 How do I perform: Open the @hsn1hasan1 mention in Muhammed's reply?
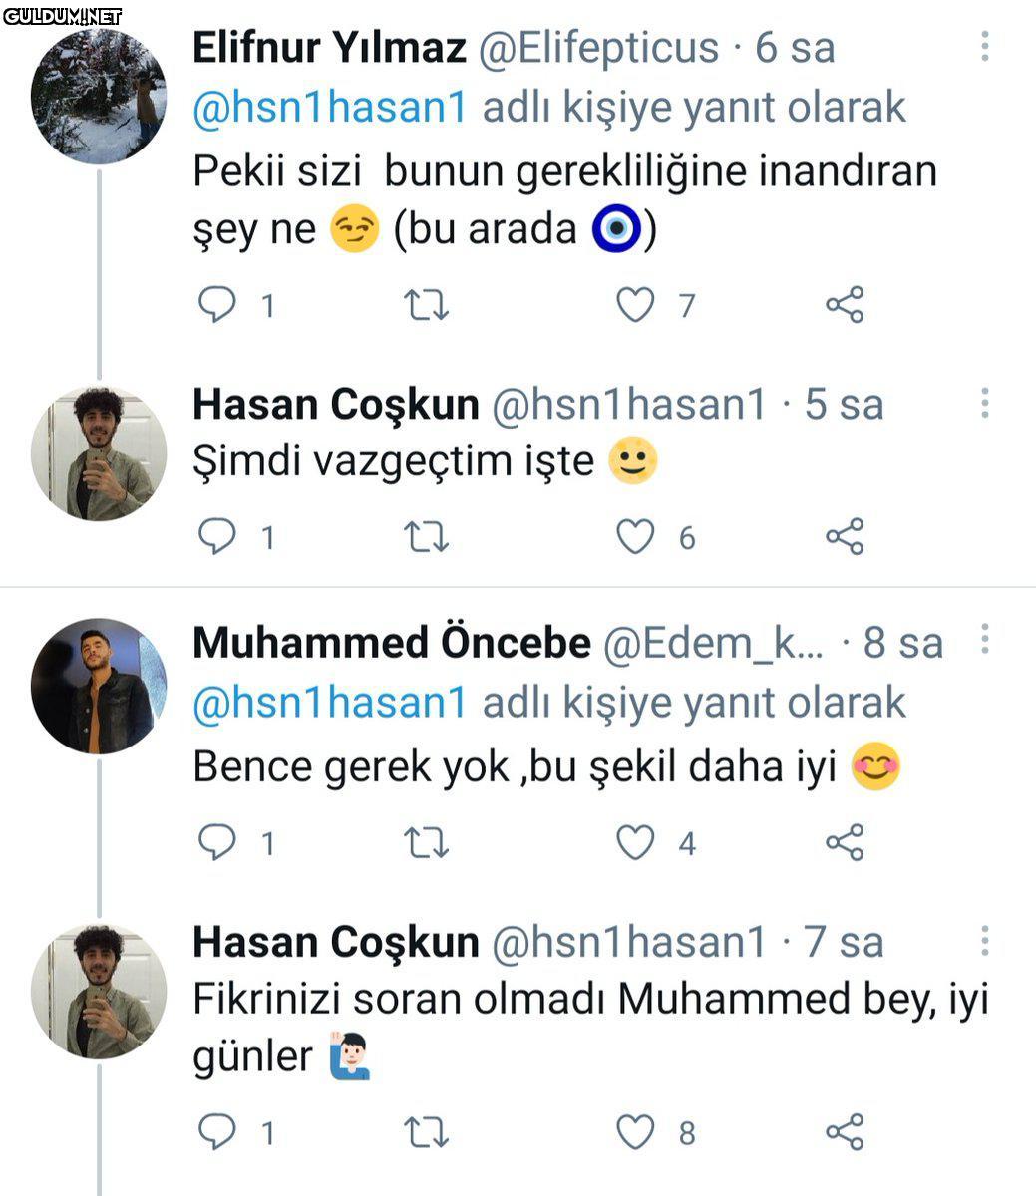coord(329,703)
